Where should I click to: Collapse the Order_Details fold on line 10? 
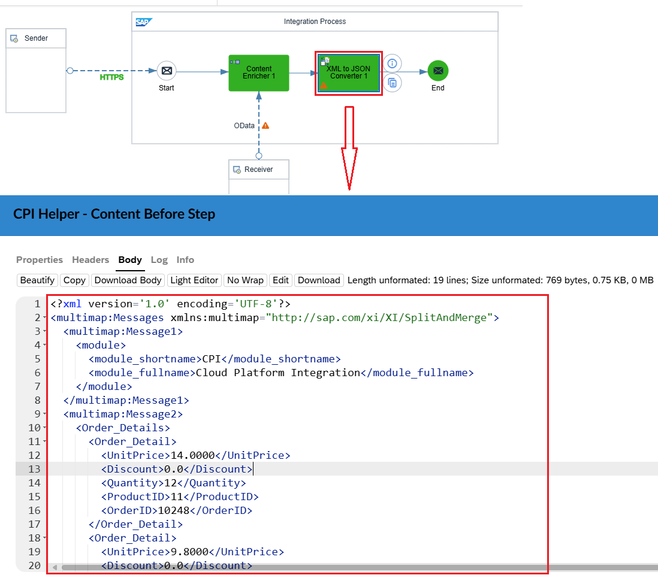[x=44, y=428]
